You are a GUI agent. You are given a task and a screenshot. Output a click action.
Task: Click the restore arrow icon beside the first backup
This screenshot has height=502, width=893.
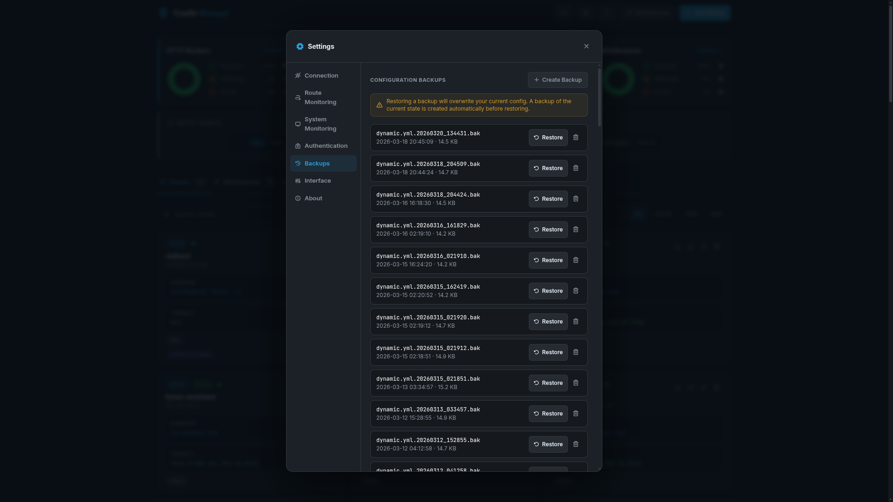536,137
